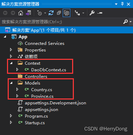Expand DaoDbContext.cs file node

pos(17,70)
